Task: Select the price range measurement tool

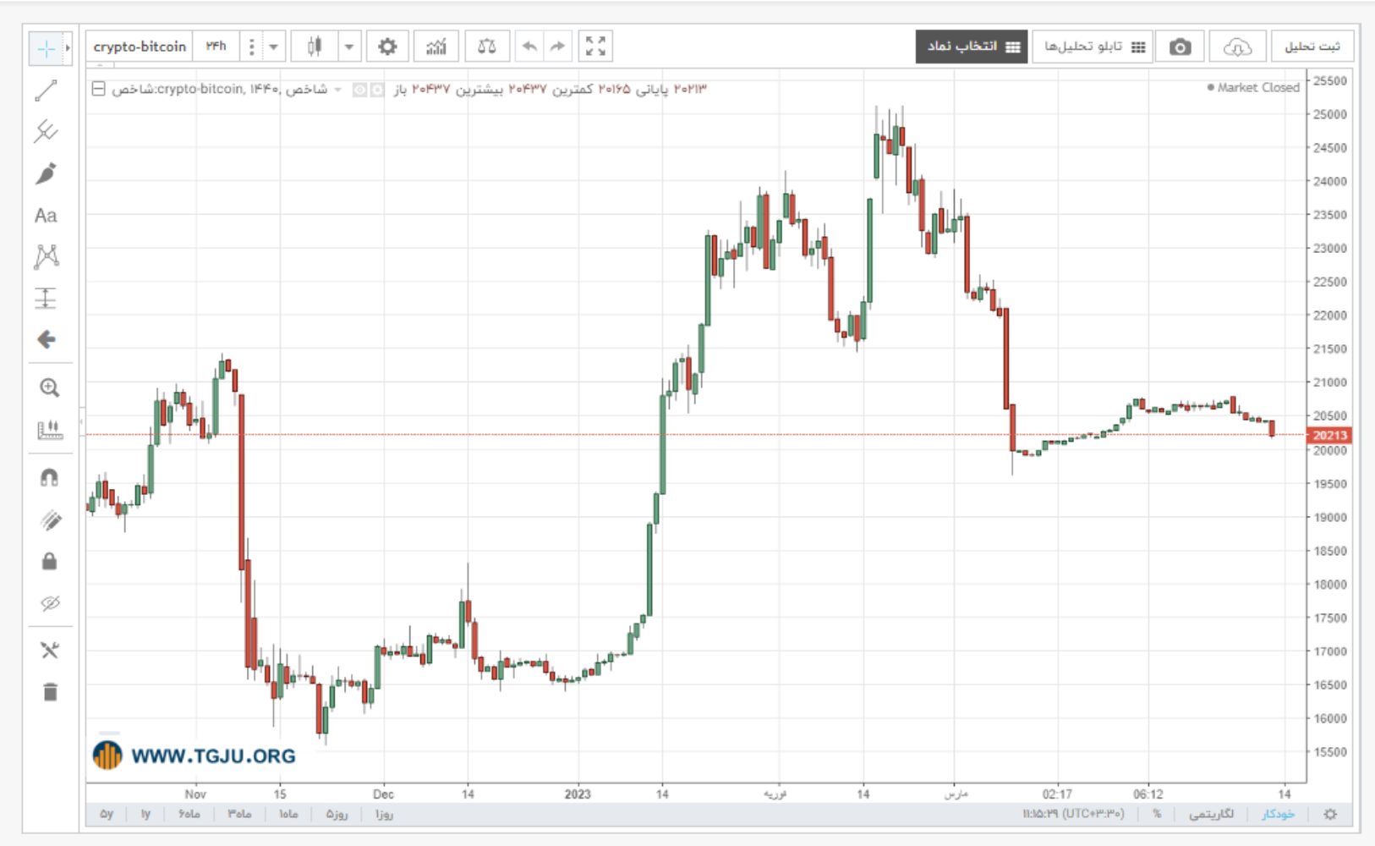Action: click(47, 298)
